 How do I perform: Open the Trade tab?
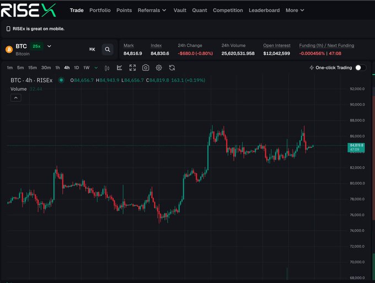[x=77, y=10]
